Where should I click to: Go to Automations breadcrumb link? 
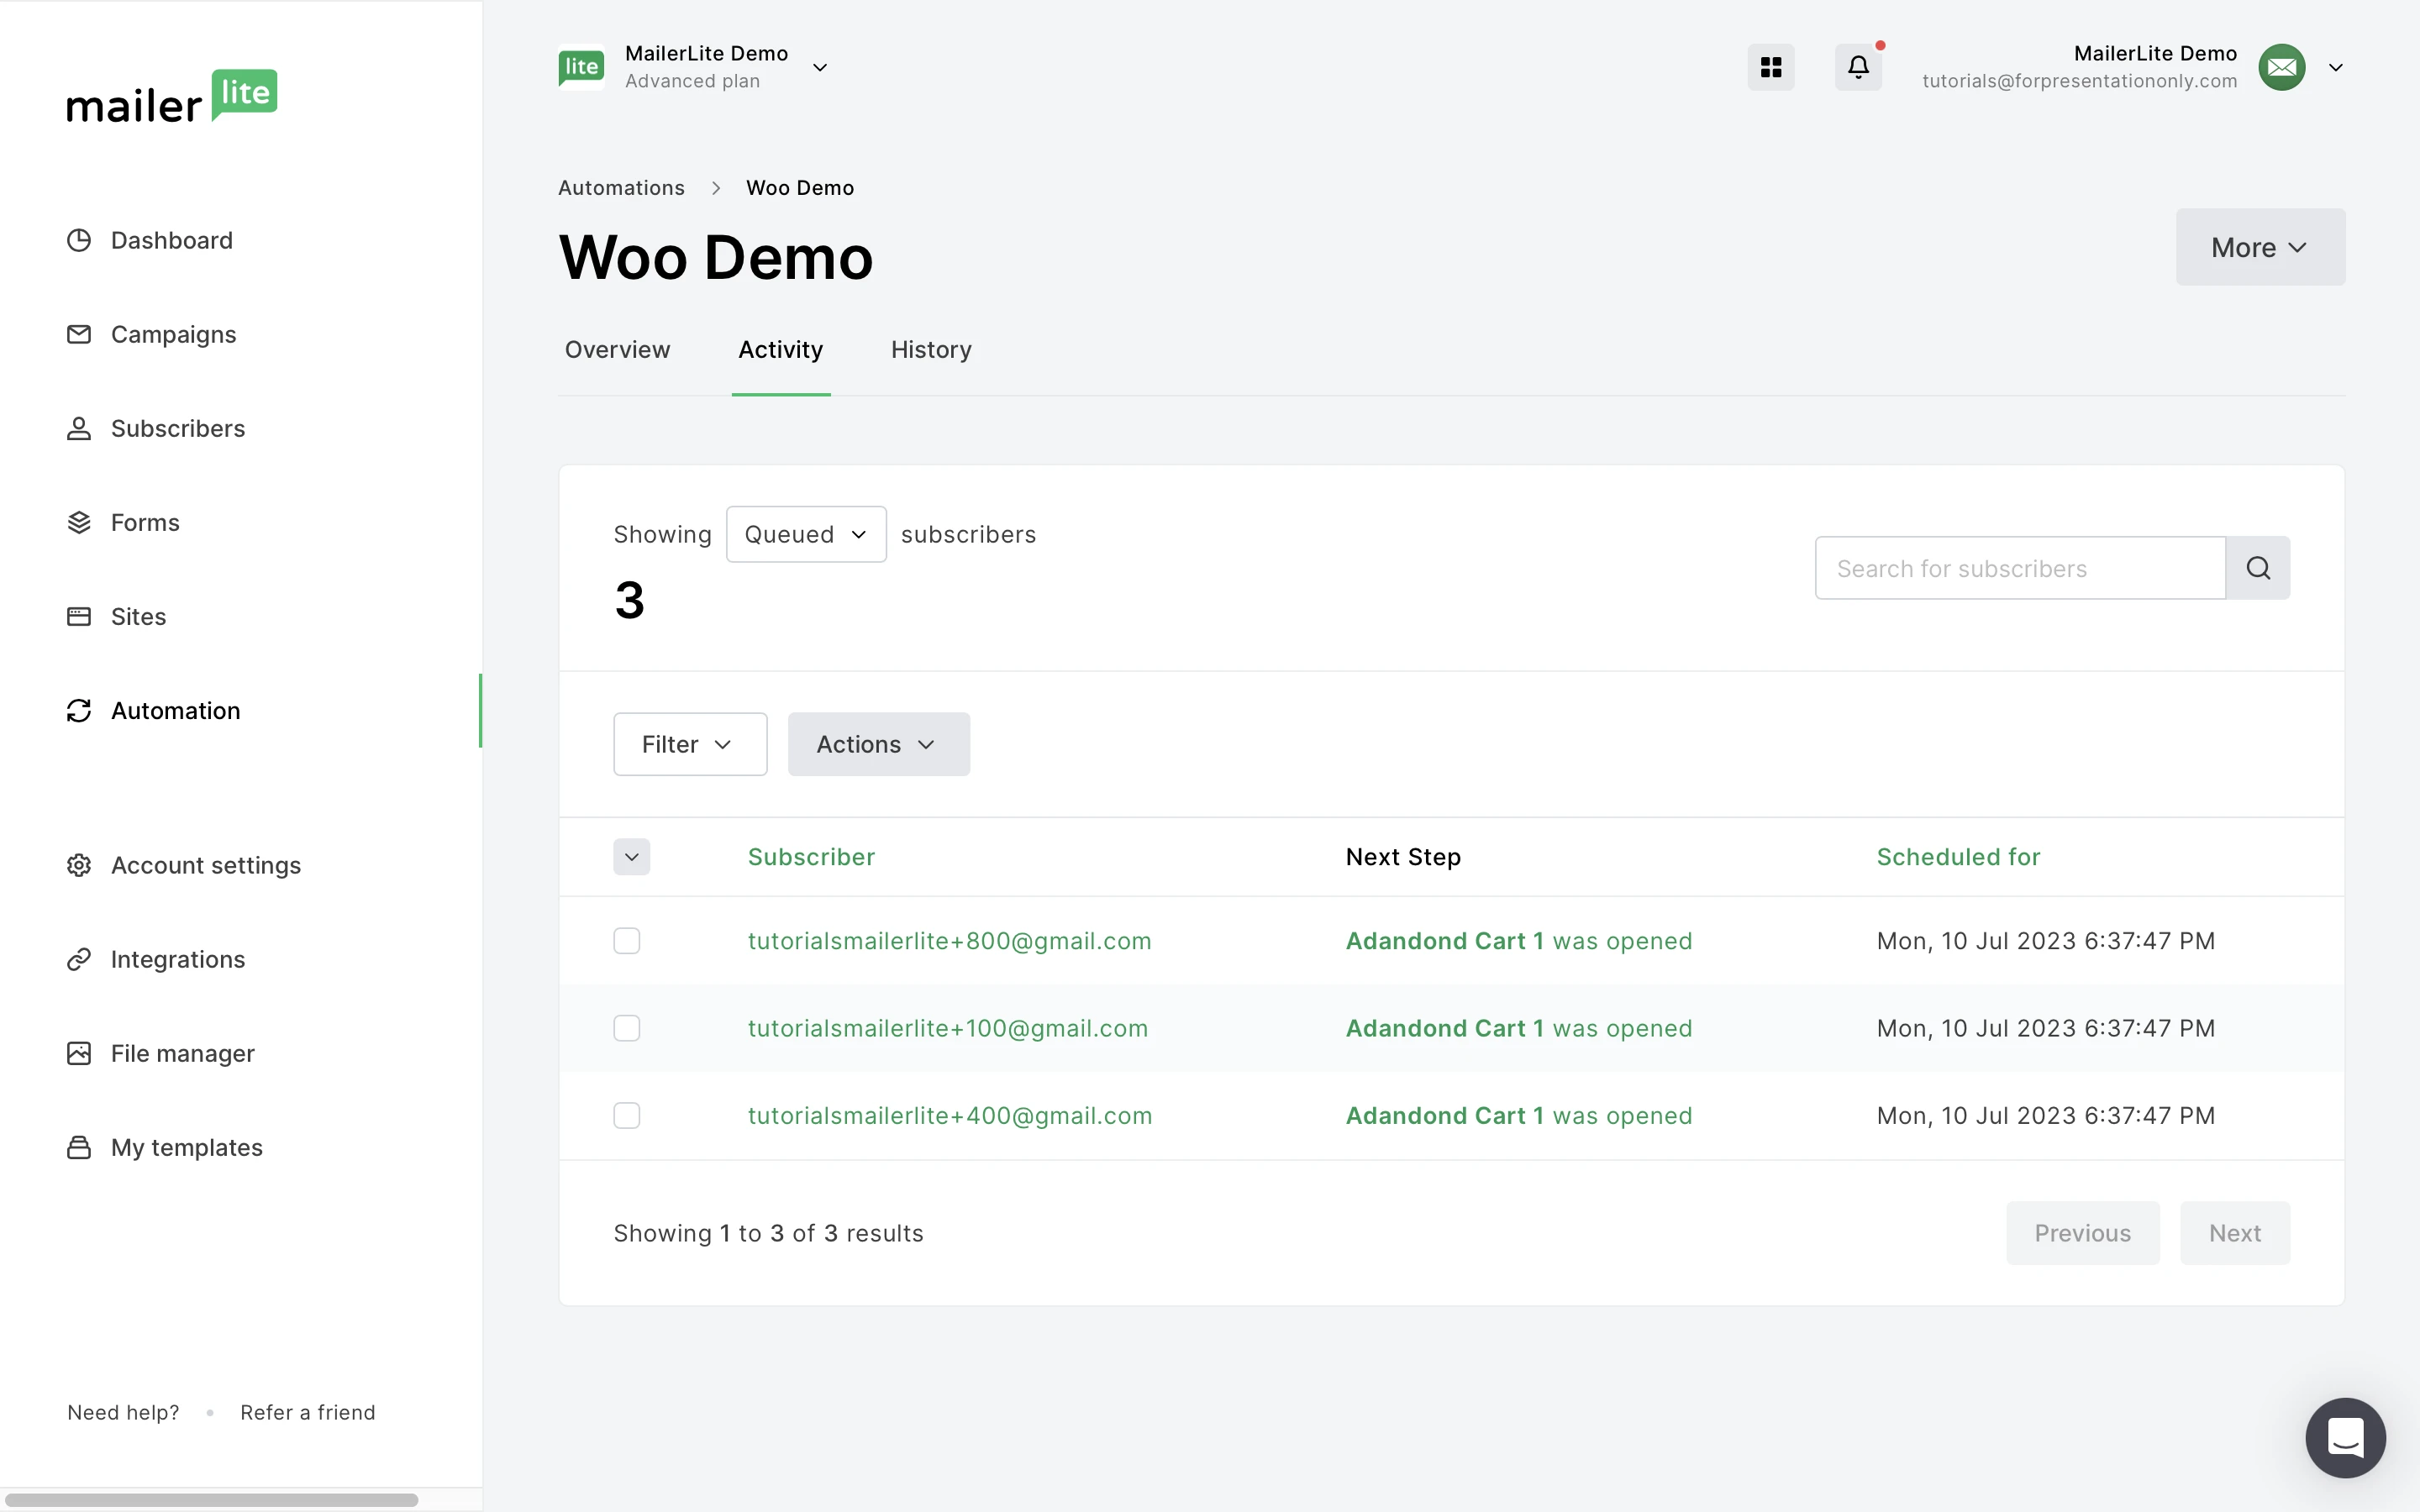click(621, 188)
